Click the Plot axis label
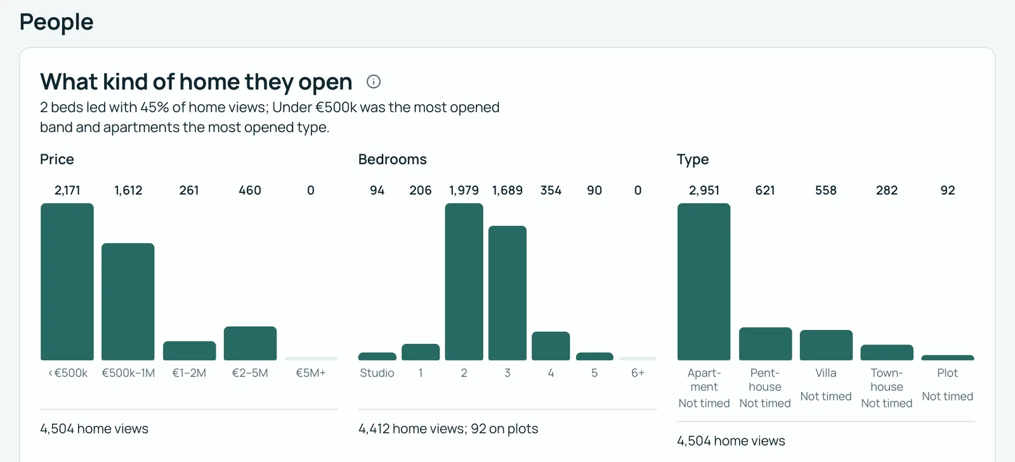 tap(948, 373)
